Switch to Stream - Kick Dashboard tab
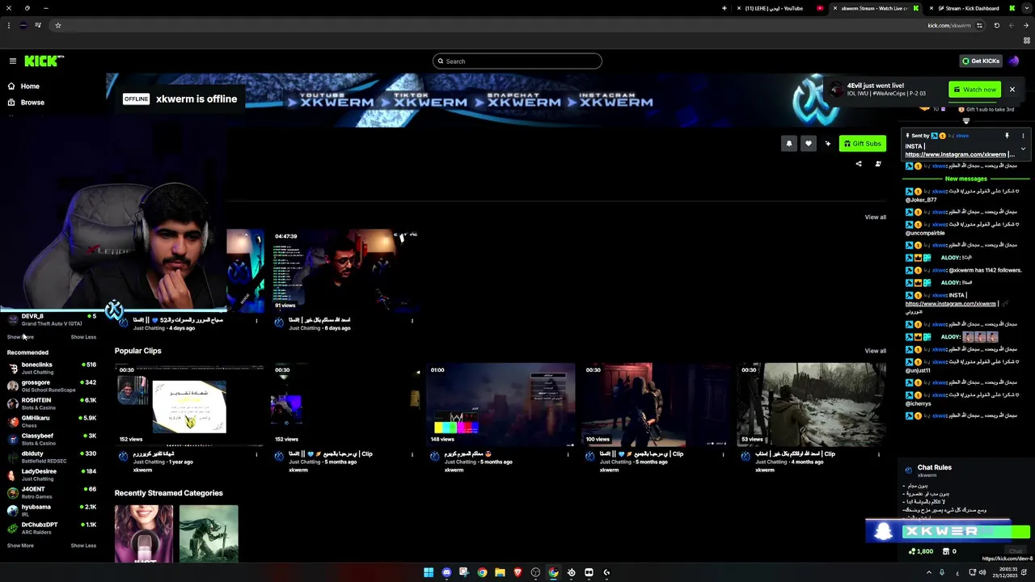Screen dimensions: 1035x582 click(973, 8)
